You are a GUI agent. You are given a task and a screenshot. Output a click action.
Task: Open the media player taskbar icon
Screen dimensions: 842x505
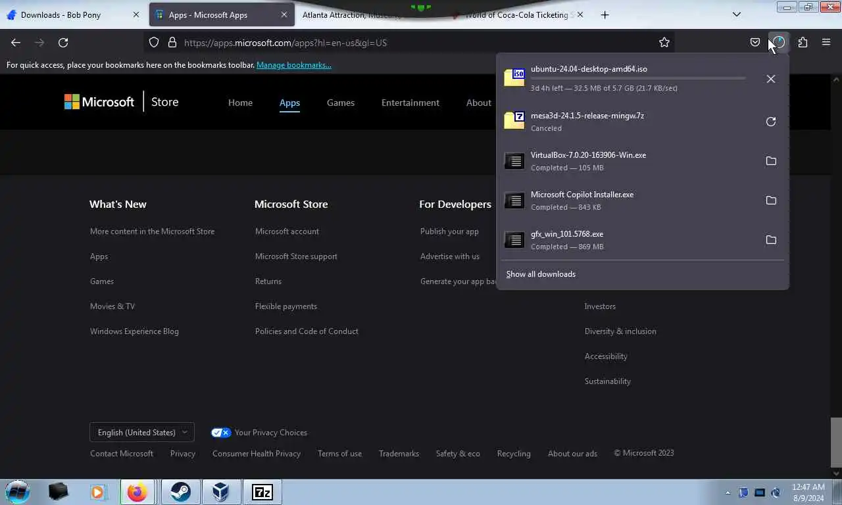(x=97, y=492)
